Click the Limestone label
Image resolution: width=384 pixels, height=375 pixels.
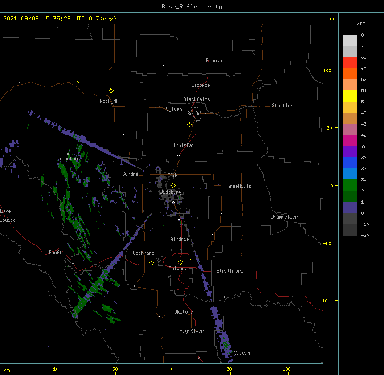[x=68, y=159]
